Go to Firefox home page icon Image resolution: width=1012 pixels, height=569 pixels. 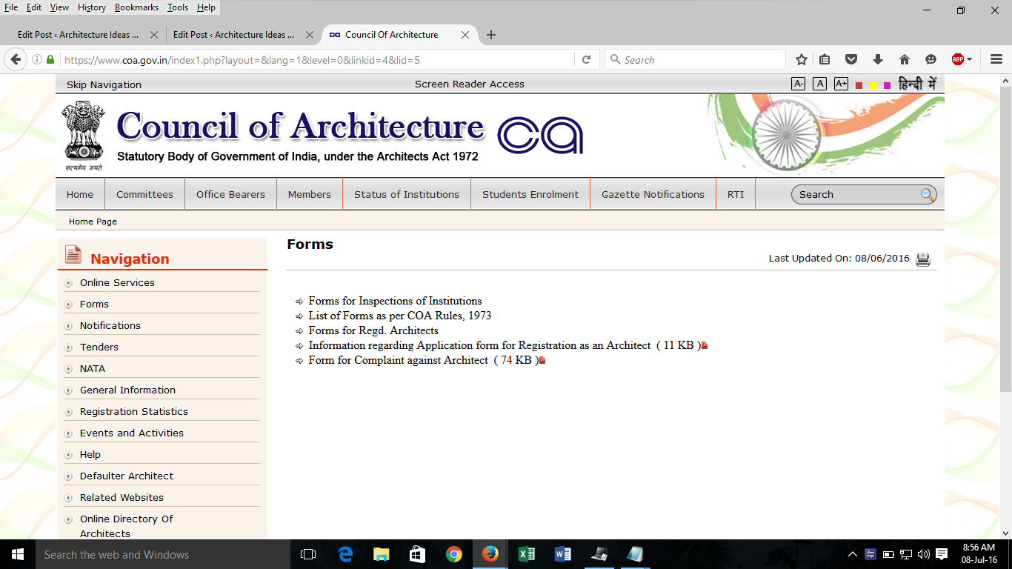904,60
